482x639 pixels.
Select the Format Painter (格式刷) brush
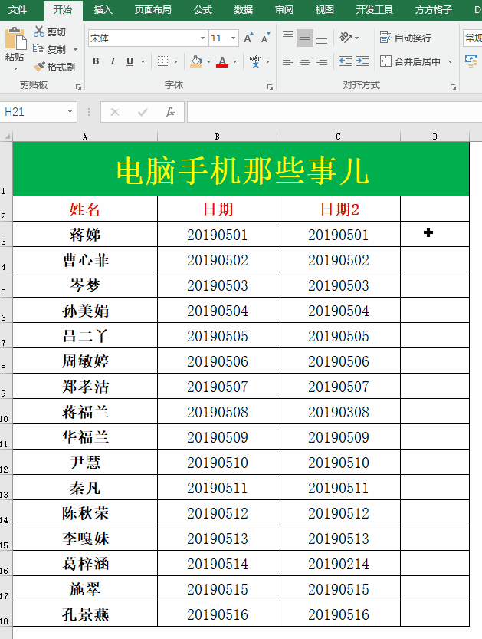(39, 67)
